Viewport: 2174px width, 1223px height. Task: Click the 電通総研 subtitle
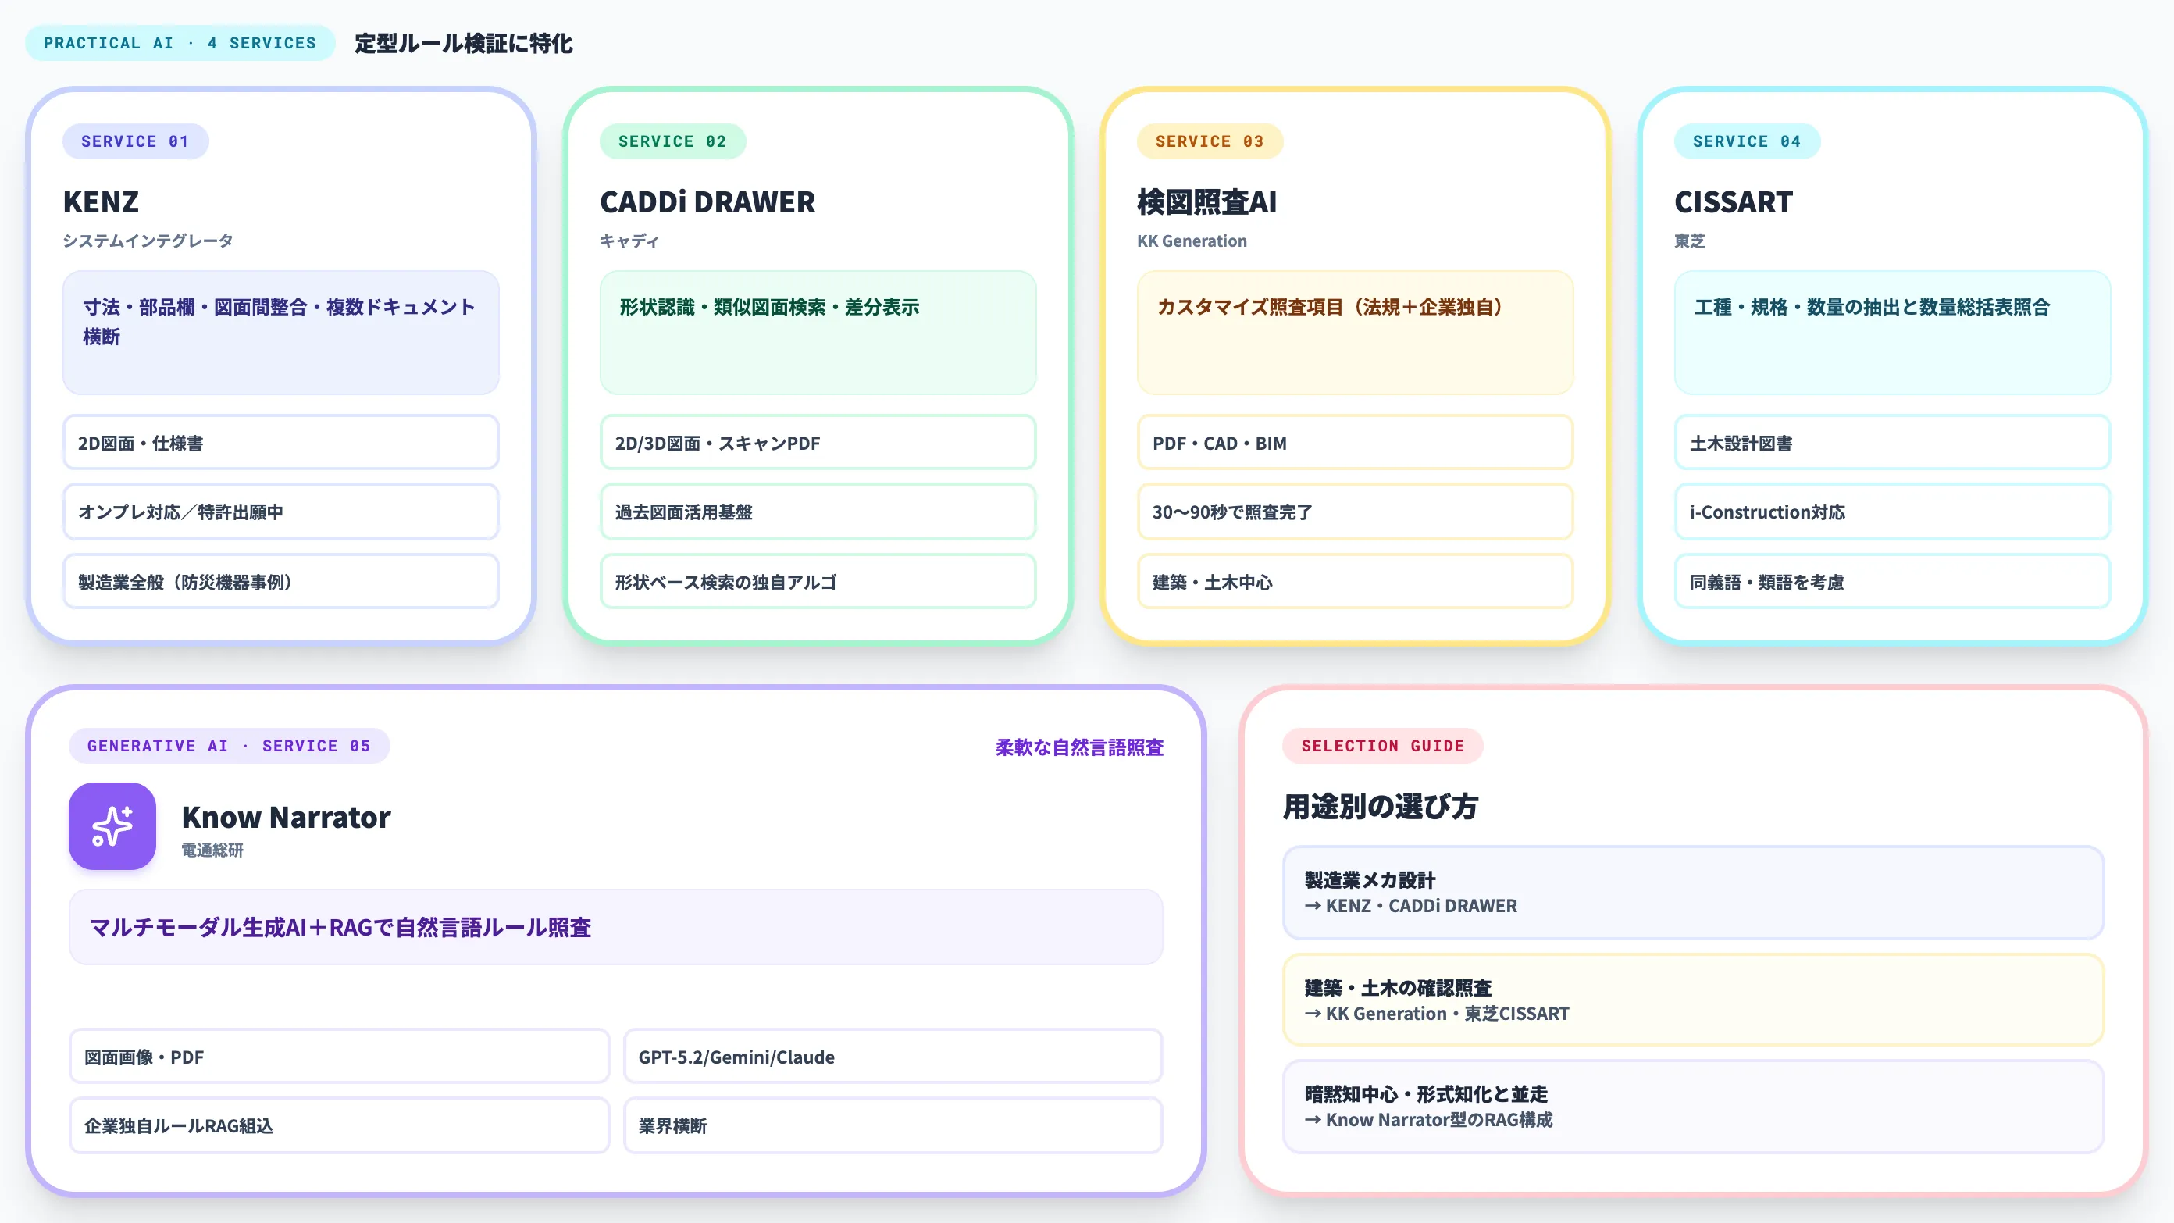pyautogui.click(x=212, y=850)
